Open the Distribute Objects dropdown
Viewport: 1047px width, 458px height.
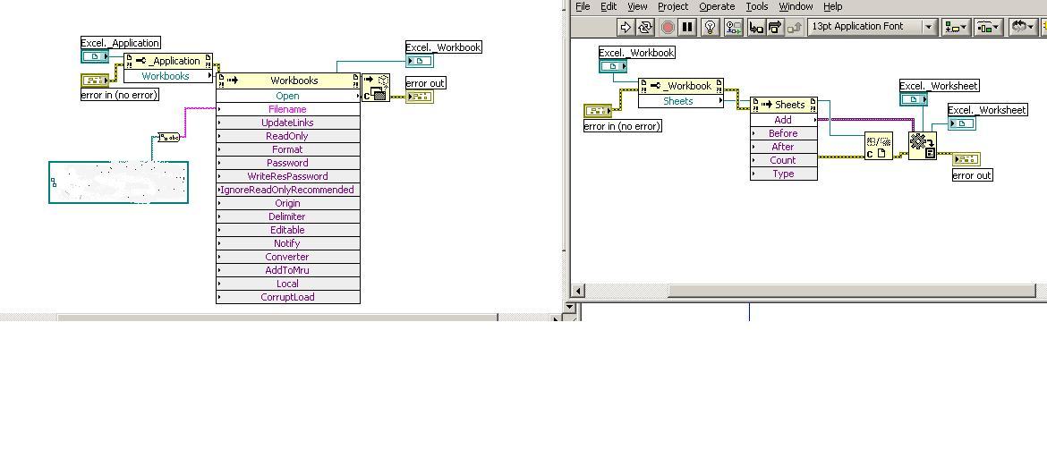tap(988, 27)
